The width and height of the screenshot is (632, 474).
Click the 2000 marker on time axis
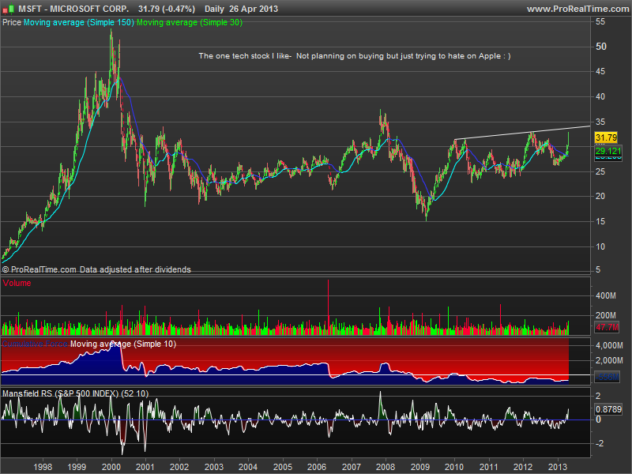(112, 466)
